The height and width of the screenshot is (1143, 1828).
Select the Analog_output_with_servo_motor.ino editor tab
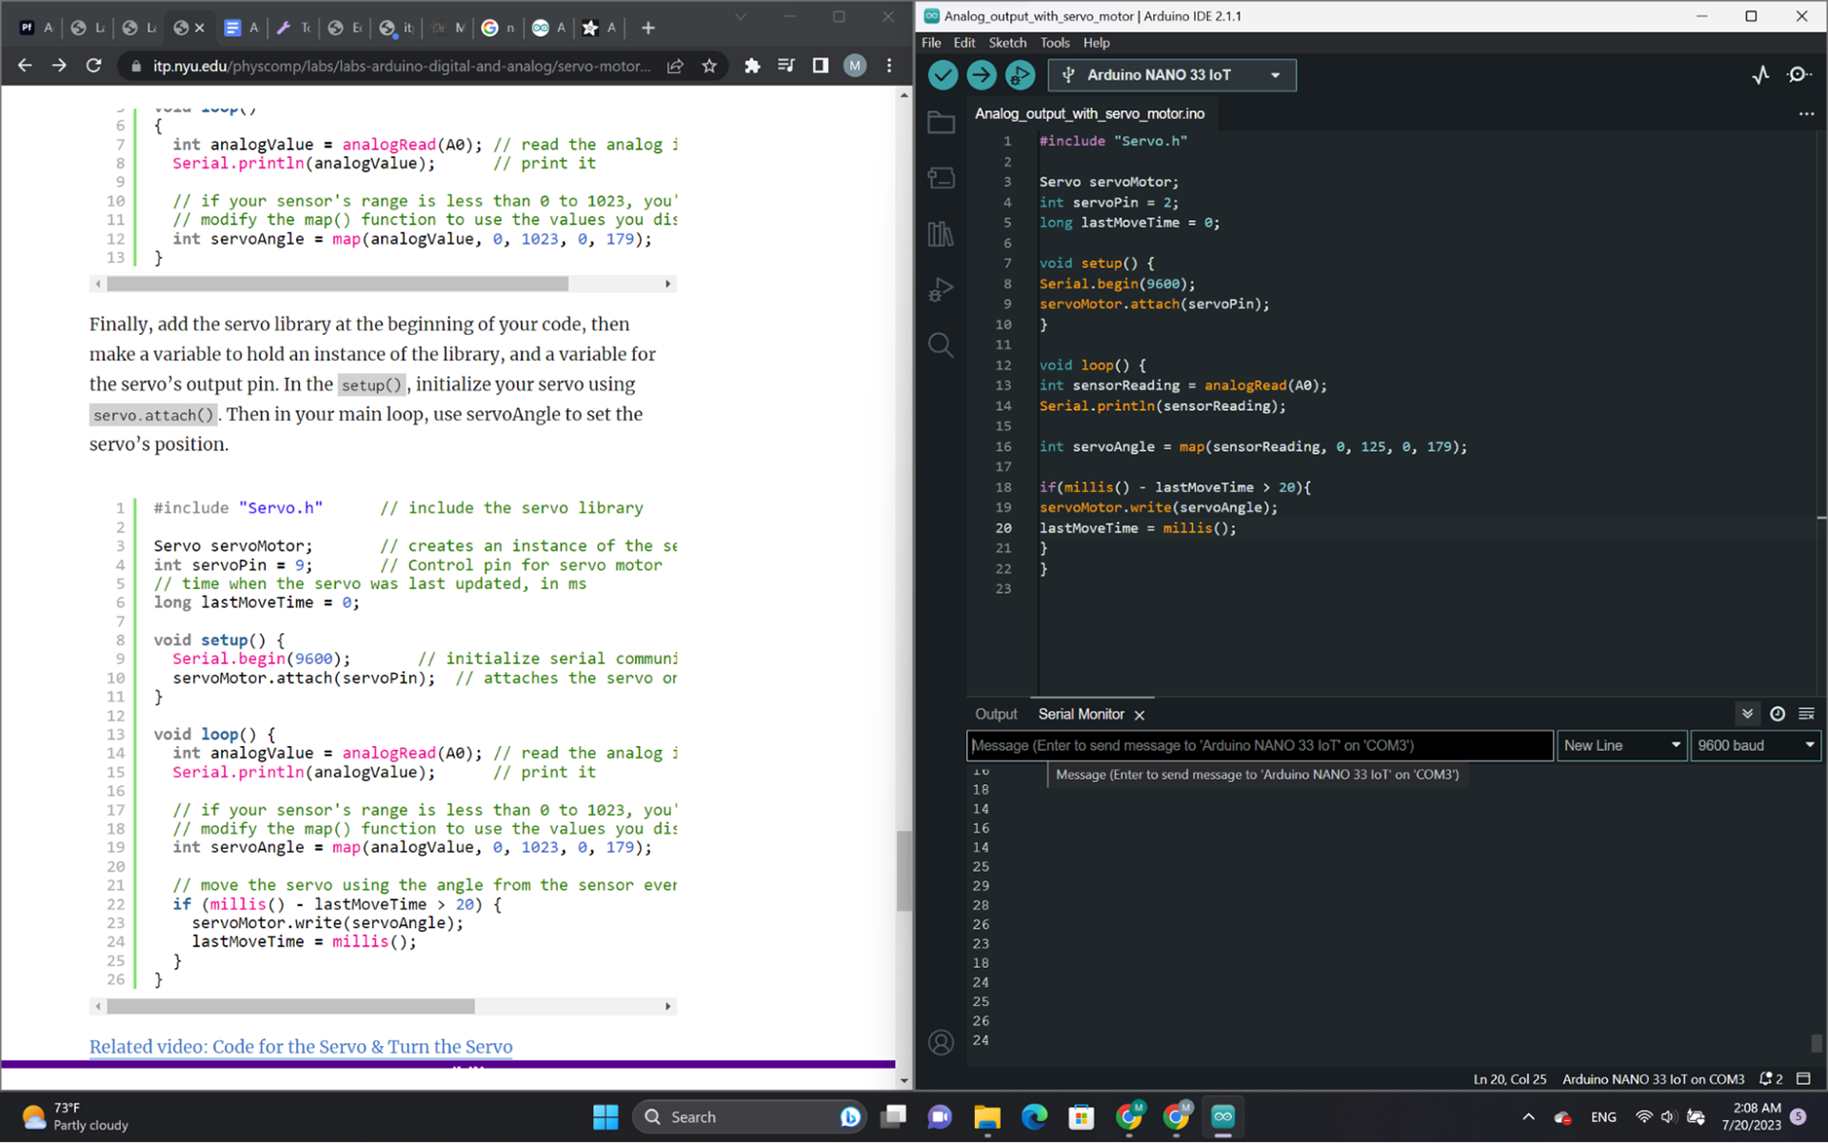click(1090, 114)
